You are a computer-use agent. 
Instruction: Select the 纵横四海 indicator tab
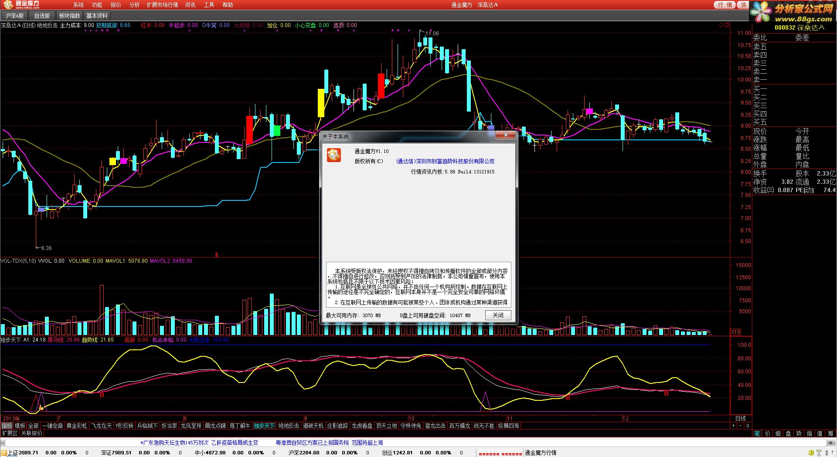[x=509, y=426]
